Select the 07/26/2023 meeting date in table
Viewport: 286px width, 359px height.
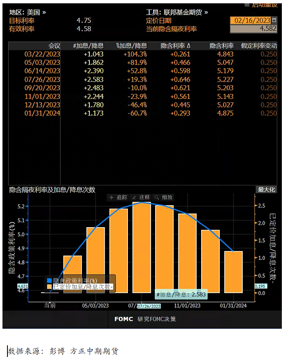coord(42,80)
